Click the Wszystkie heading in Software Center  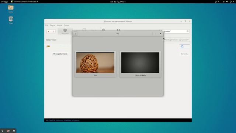click(x=51, y=40)
